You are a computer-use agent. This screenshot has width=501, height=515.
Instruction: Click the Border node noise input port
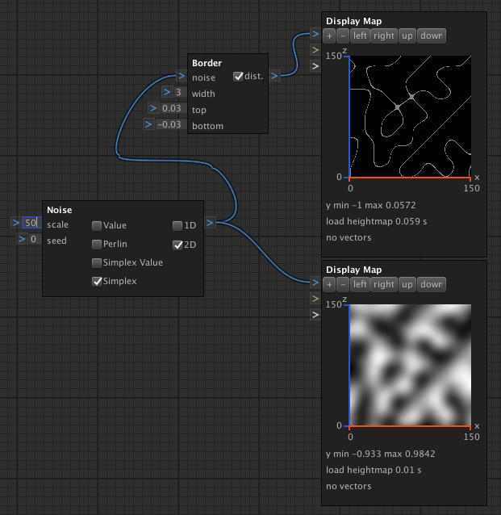[182, 76]
